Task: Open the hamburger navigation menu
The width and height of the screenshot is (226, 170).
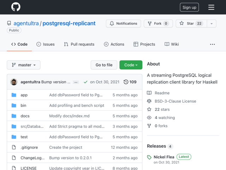Action: point(211,7)
